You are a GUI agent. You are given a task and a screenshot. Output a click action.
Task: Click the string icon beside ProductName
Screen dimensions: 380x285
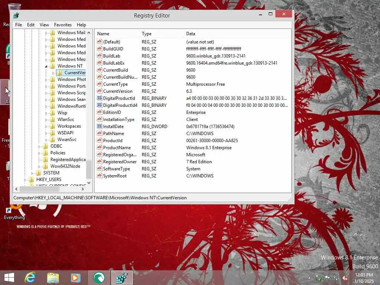click(x=99, y=147)
